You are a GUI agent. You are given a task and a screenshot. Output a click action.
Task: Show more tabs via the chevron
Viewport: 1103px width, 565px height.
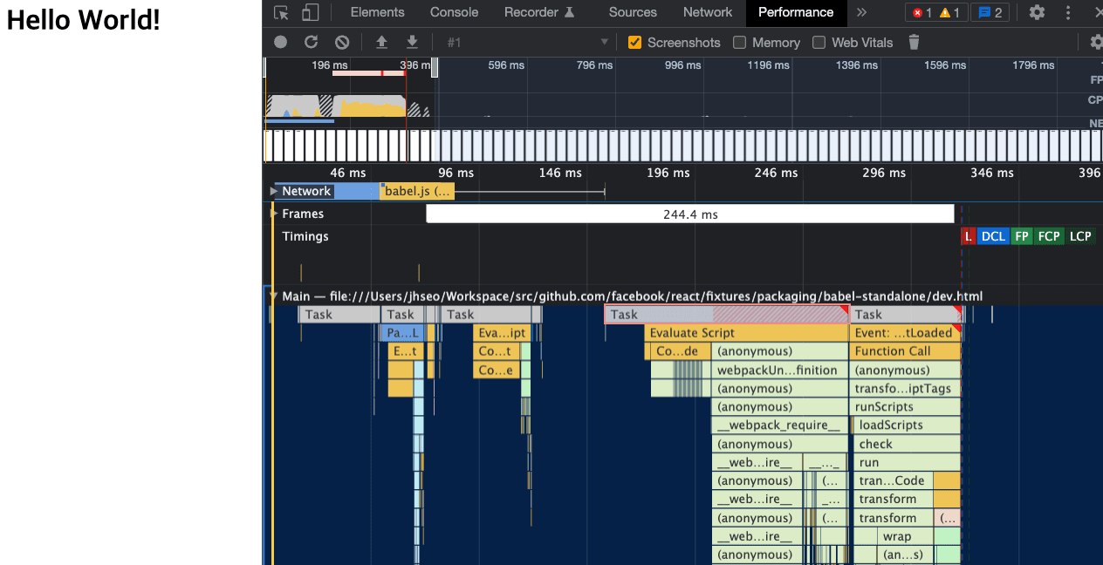861,12
